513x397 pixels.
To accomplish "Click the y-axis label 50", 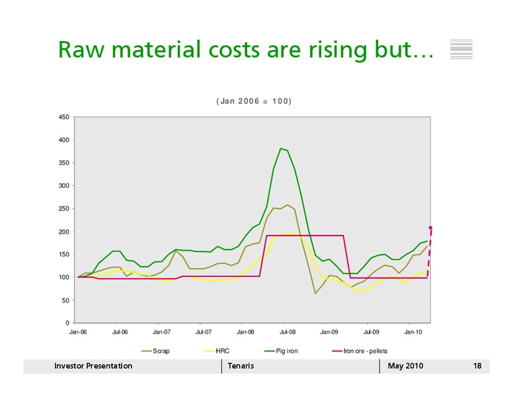I will point(65,300).
